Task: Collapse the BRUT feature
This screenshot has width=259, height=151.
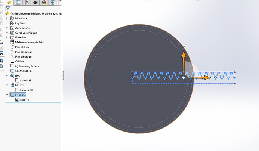Action: (7, 75)
